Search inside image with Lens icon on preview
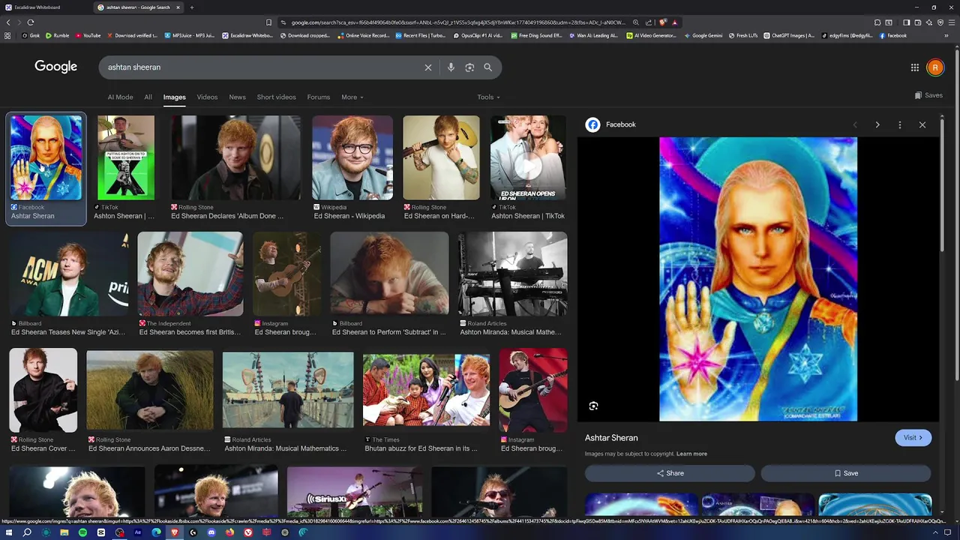960x540 pixels. (x=593, y=406)
